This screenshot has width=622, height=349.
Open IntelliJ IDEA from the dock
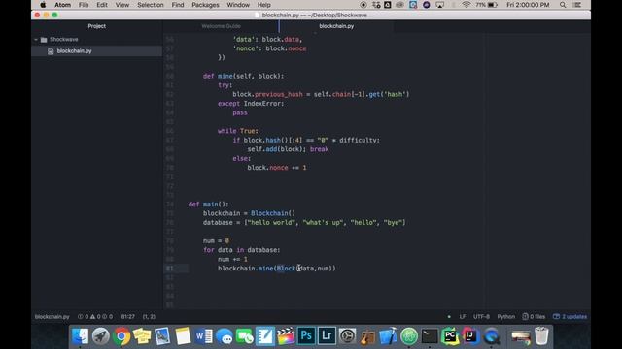(470, 336)
